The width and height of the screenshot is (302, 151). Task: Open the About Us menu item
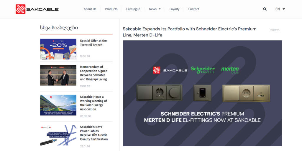(90, 9)
